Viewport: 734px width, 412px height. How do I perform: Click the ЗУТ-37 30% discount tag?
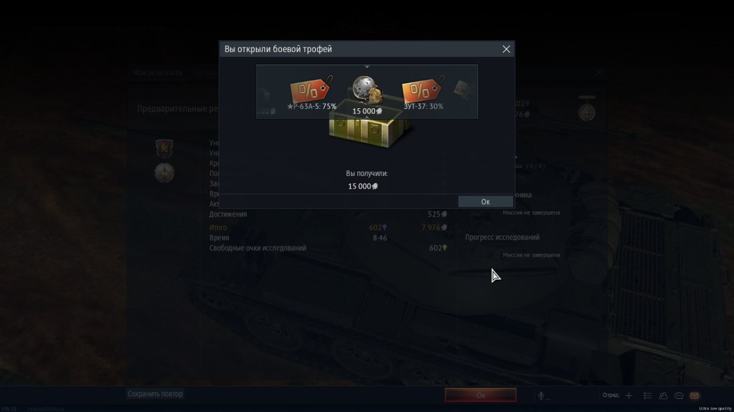click(423, 90)
